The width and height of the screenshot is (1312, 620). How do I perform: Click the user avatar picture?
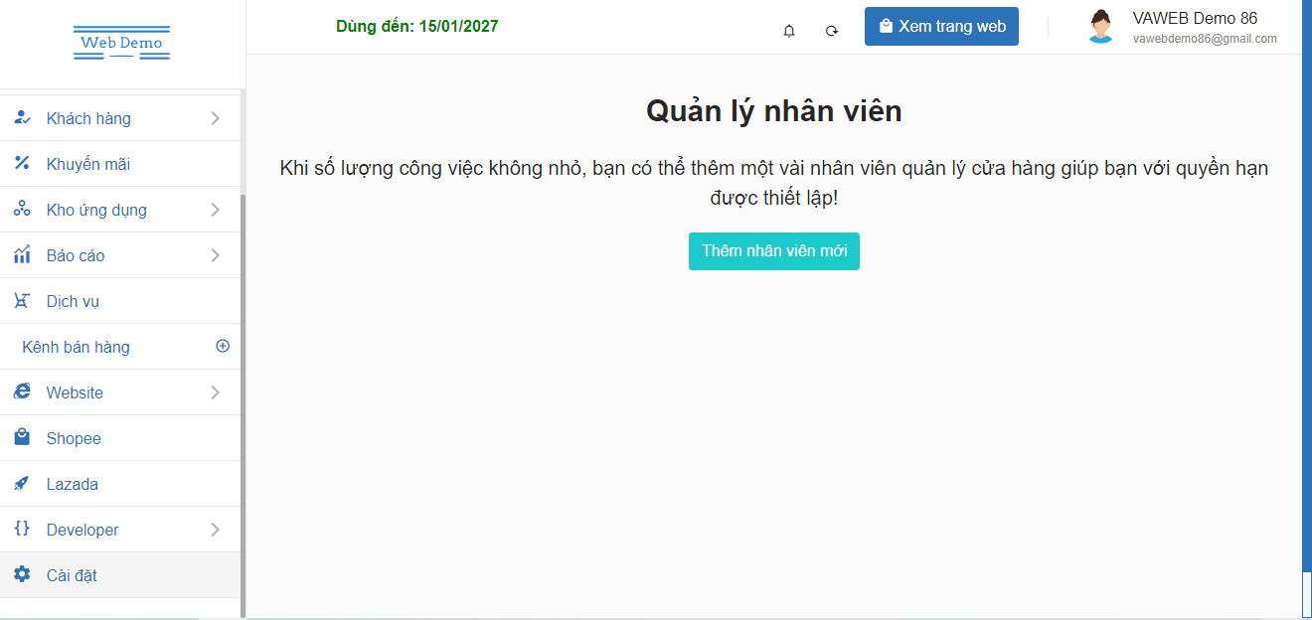1100,27
